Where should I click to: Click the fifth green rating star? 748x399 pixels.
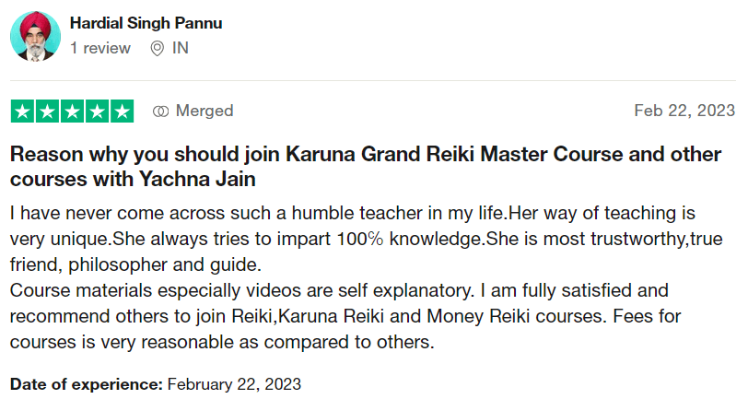(123, 111)
